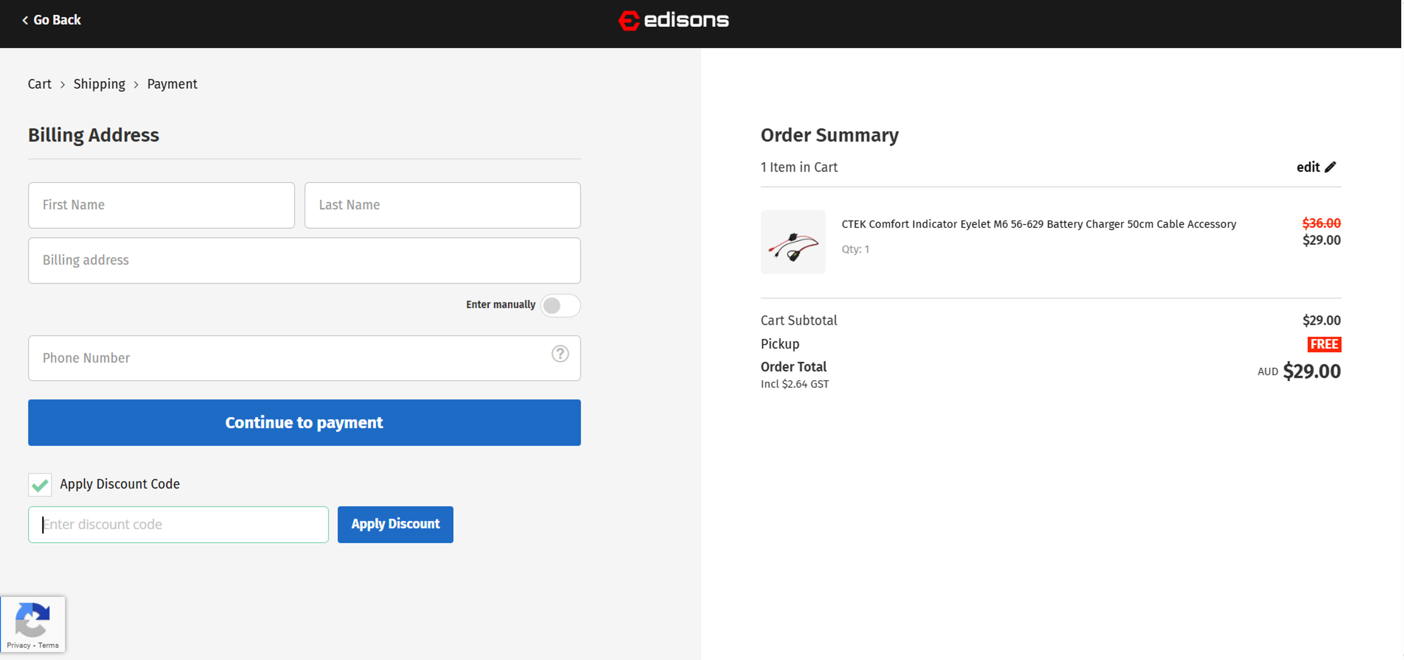The image size is (1404, 660).
Task: Click the Go Back link
Action: 51,20
